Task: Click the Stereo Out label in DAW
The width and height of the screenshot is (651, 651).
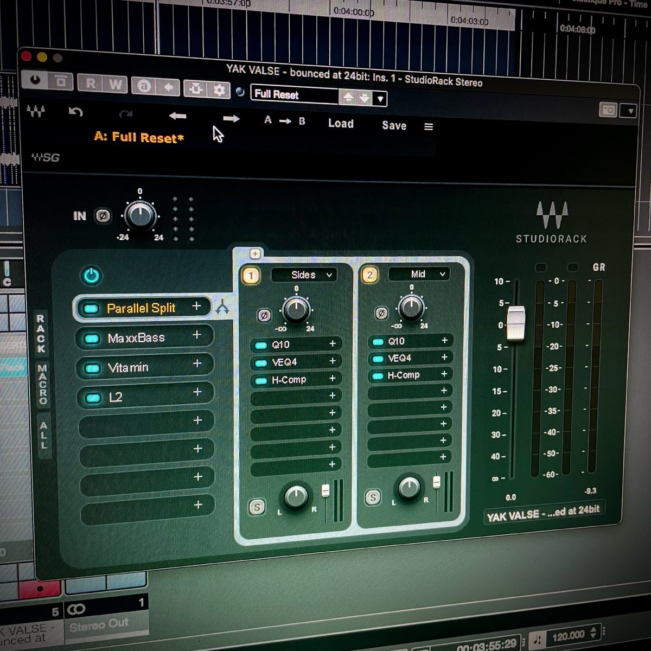Action: pyautogui.click(x=99, y=625)
